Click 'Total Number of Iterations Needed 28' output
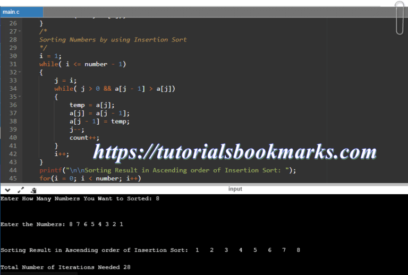 (x=65, y=267)
